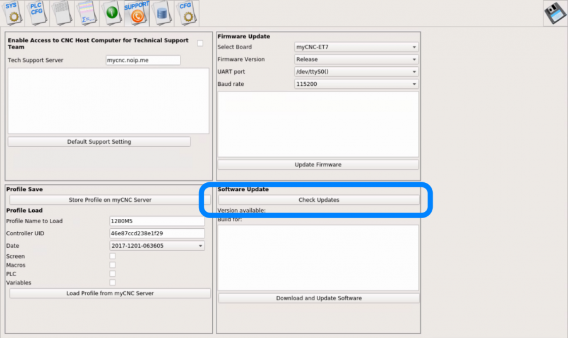Enable access for Technical Support Team checkbox

(200, 44)
